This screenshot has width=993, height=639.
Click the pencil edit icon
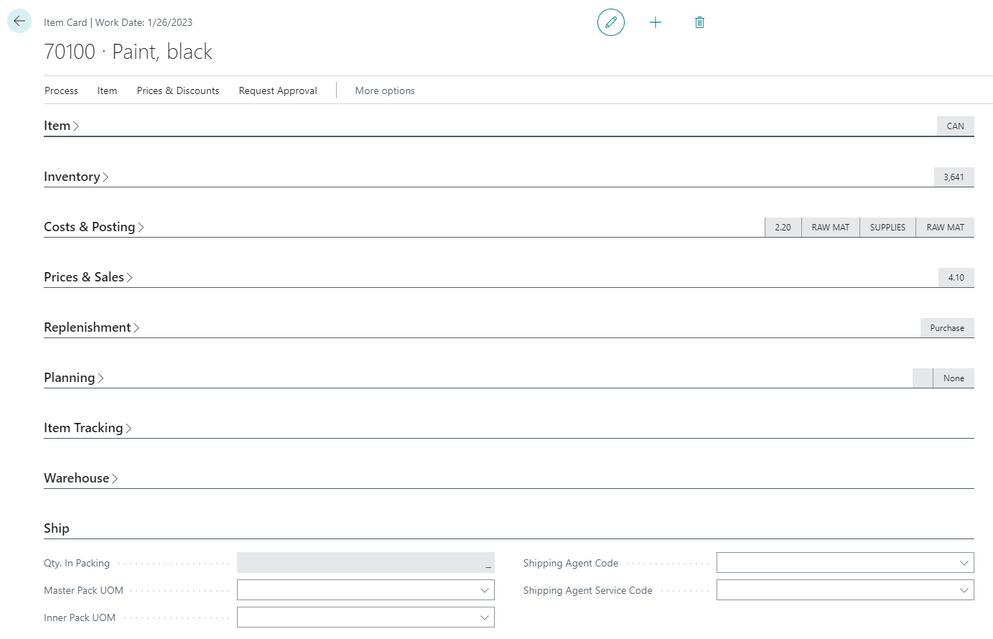611,22
